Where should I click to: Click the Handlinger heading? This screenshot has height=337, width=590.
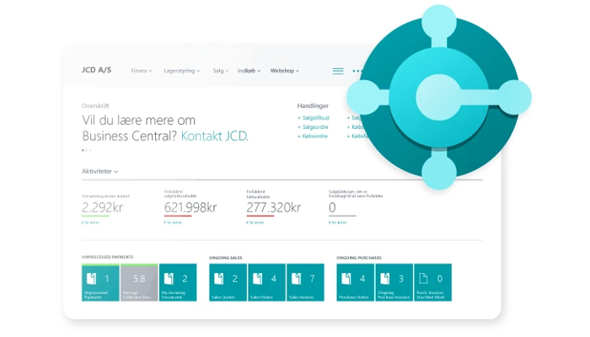(x=313, y=105)
